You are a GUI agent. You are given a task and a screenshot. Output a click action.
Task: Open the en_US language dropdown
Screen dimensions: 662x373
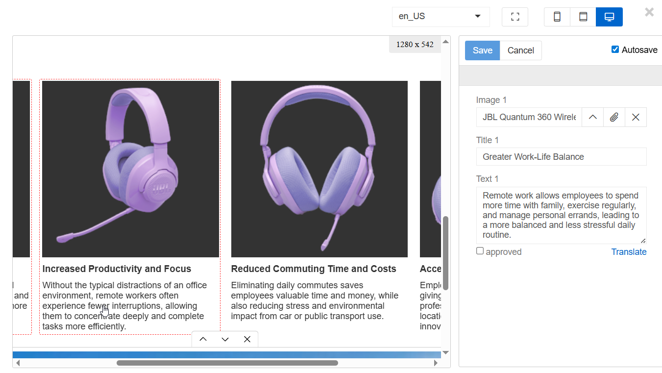[441, 17]
